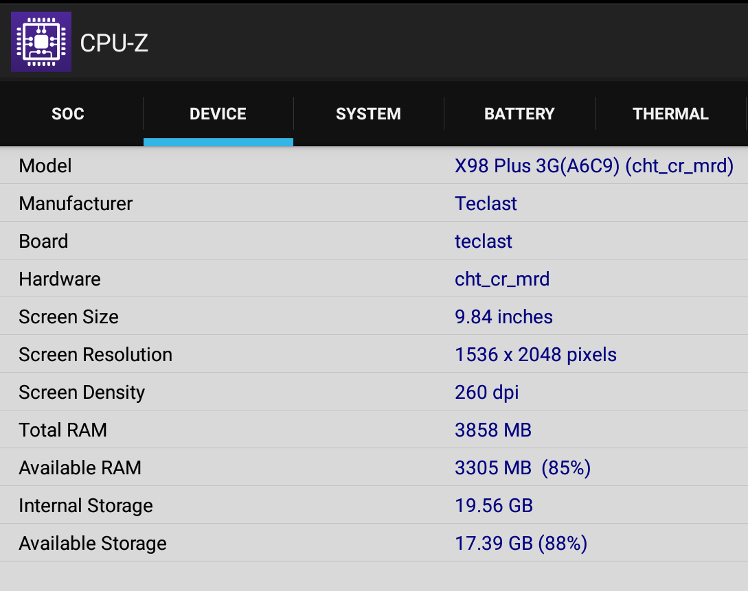Select the Internal Storage 19.56 GB value
Viewport: 748px width, 591px height.
pos(494,506)
